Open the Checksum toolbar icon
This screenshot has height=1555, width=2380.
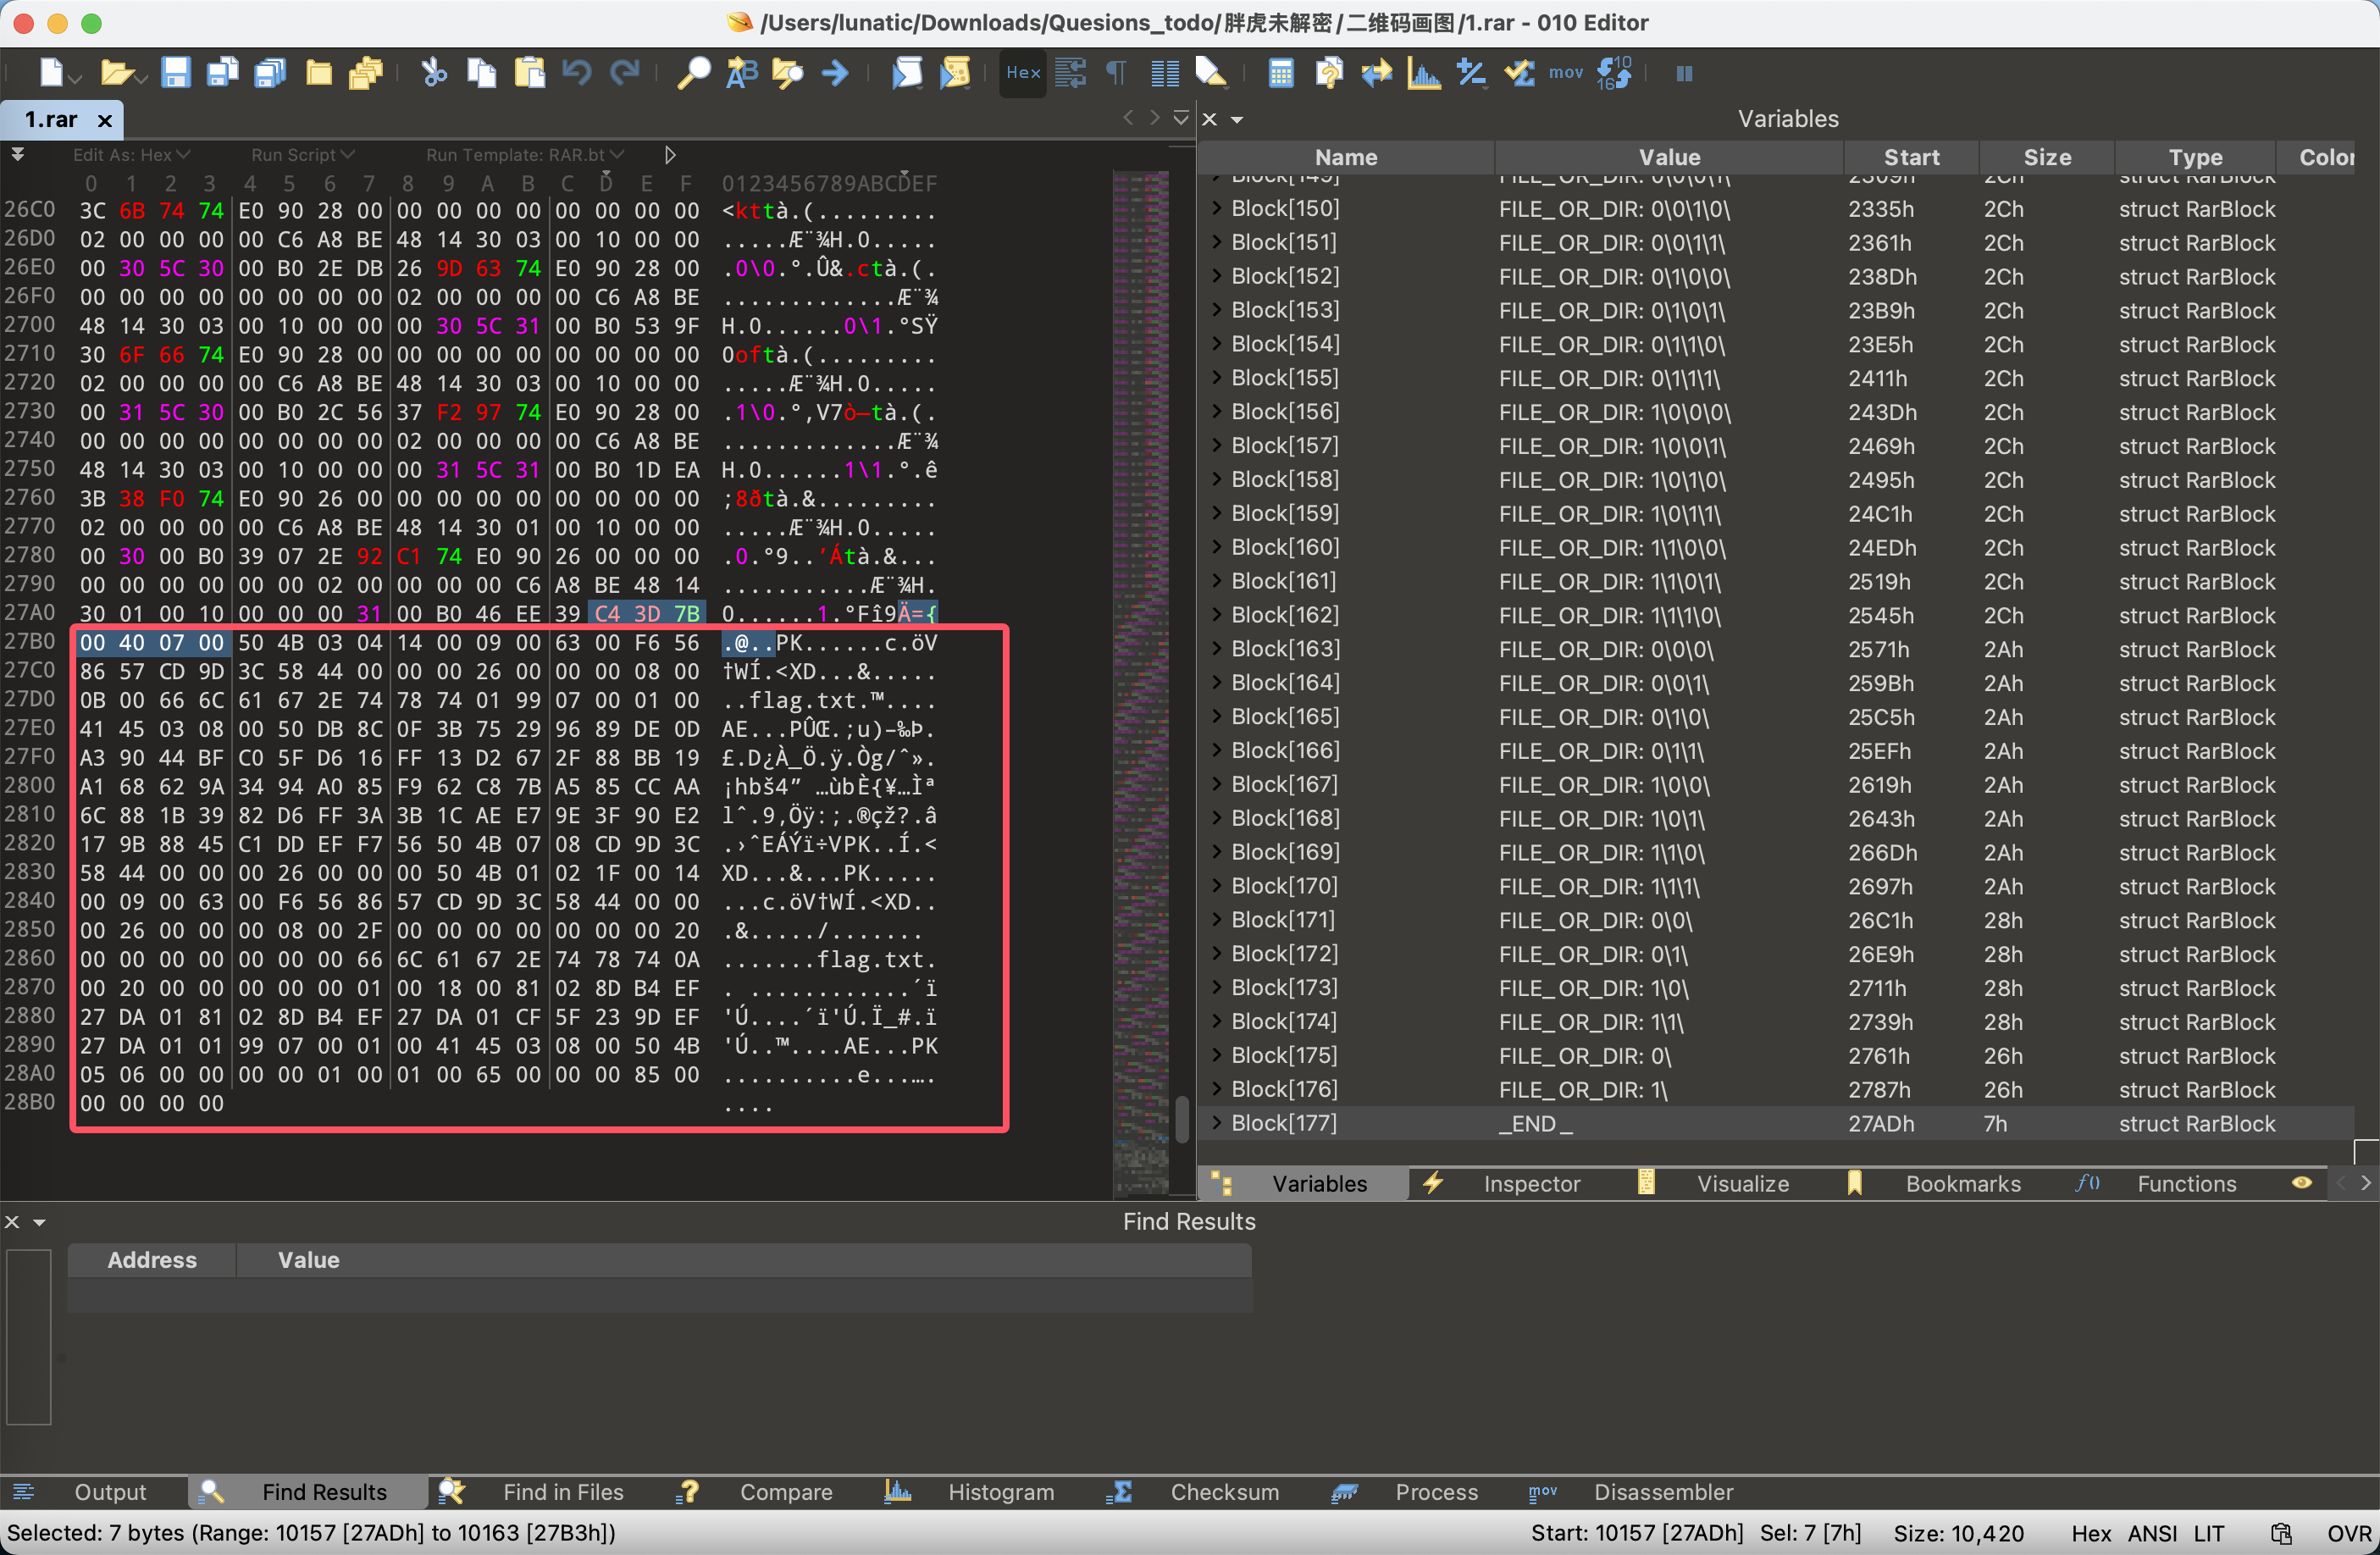(x=1520, y=73)
